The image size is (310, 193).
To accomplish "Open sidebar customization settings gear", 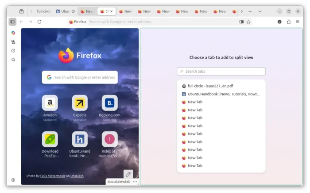I will click(13, 180).
